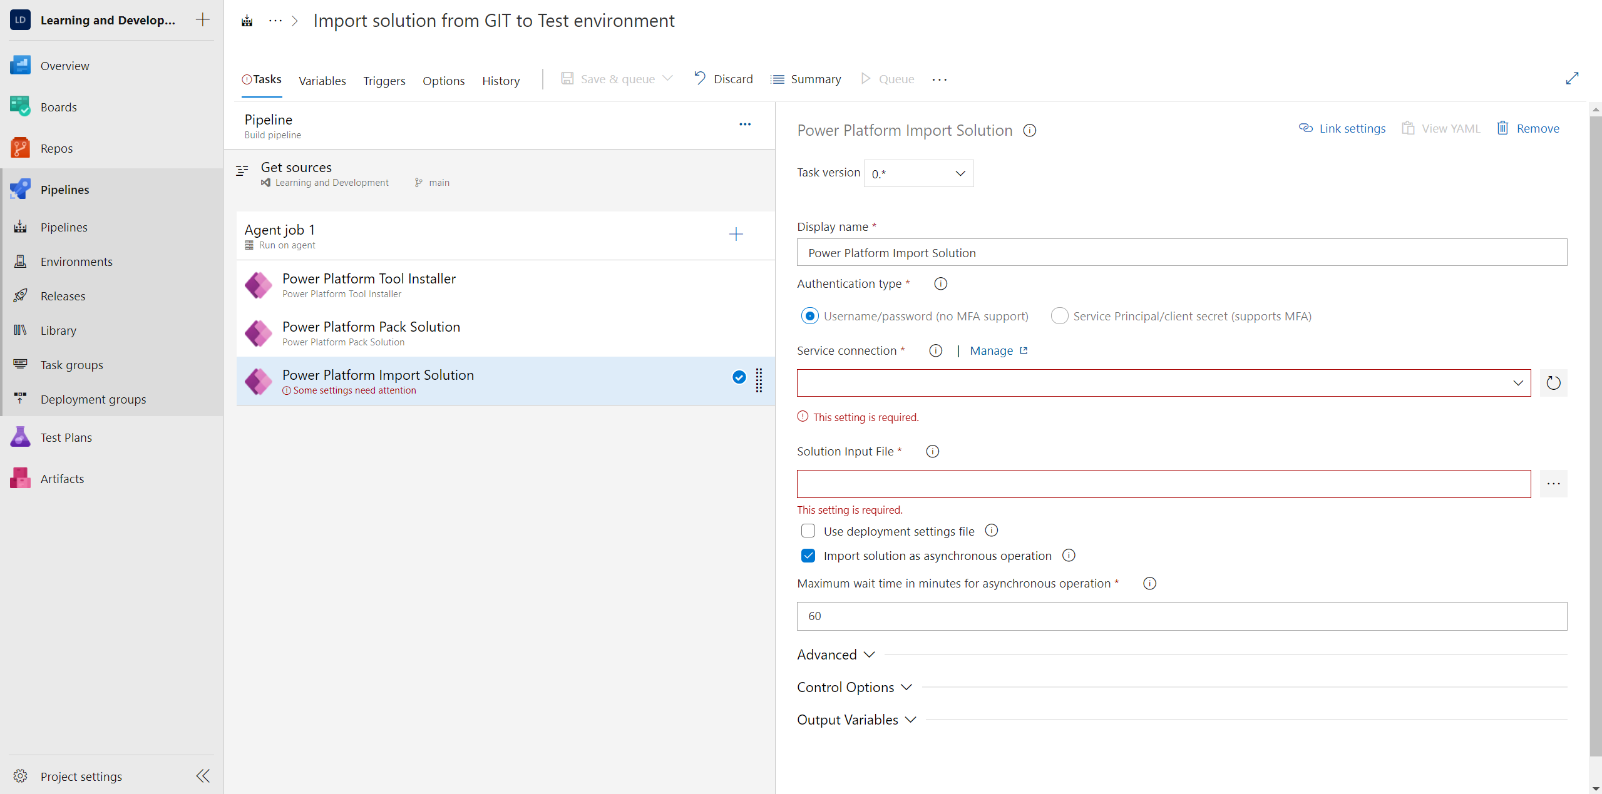The image size is (1602, 794).
Task: Open Repos from the left sidebar
Action: pyautogui.click(x=57, y=148)
